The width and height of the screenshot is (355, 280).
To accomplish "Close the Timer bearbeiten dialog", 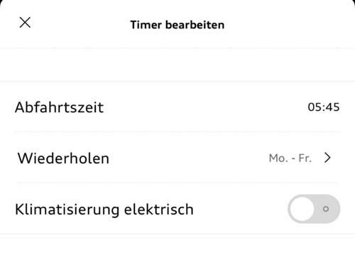I will [x=25, y=23].
